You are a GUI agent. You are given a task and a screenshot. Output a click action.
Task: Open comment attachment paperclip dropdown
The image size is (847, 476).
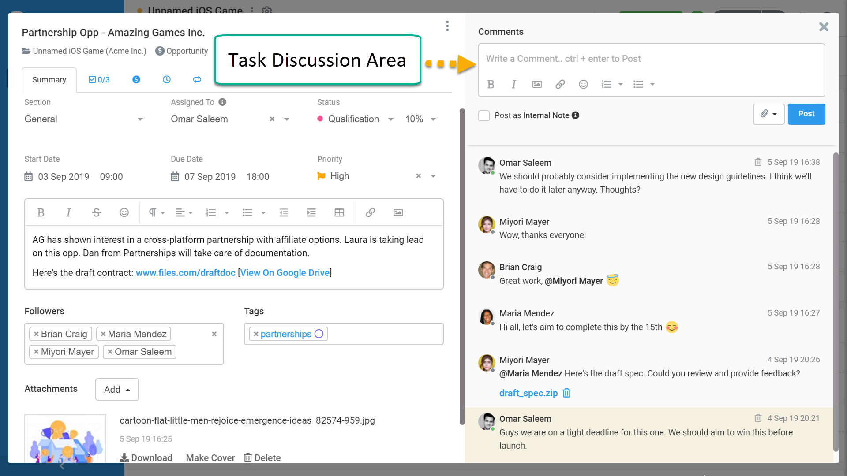coord(768,114)
